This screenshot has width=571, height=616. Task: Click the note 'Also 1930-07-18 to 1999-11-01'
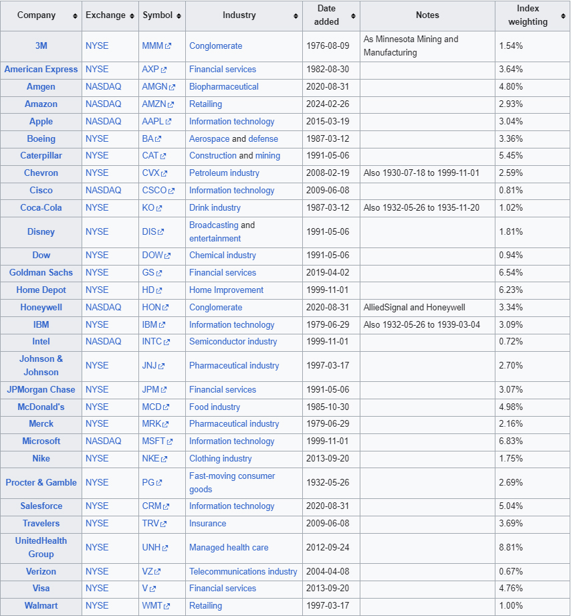(421, 173)
